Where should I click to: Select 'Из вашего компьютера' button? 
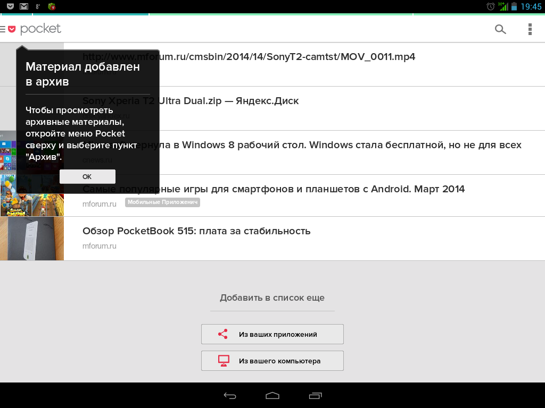272,361
